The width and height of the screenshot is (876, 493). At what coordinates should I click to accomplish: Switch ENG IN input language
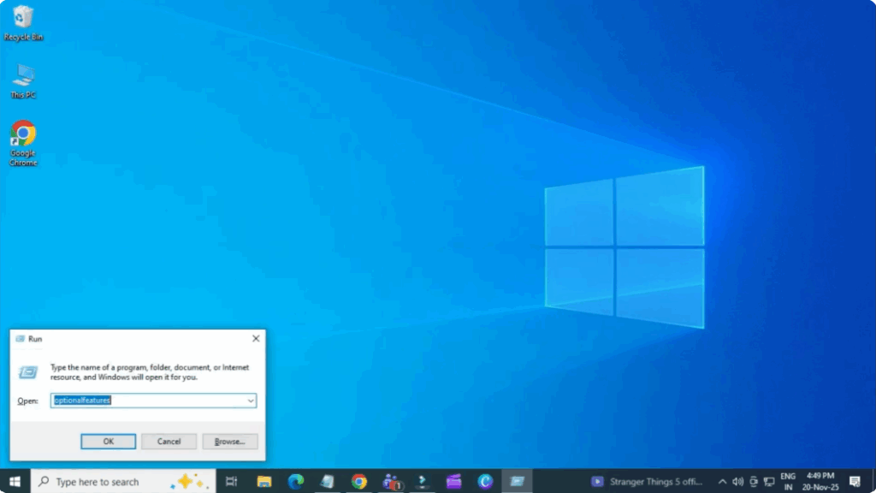pos(788,482)
